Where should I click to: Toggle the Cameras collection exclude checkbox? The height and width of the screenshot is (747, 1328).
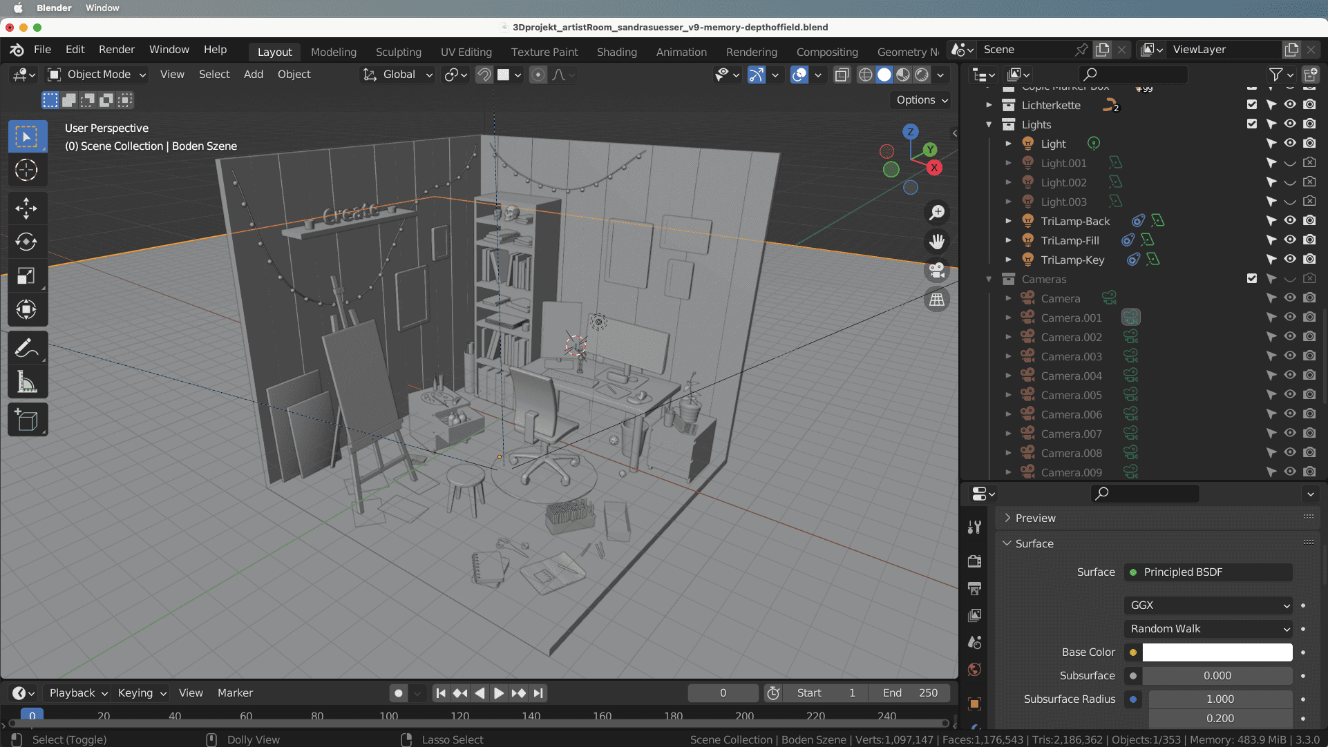[x=1252, y=279]
